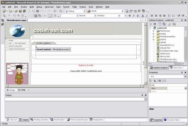Click the PHOTO GALLERY navigation item
This screenshot has height=126, width=188.
click(x=15, y=46)
